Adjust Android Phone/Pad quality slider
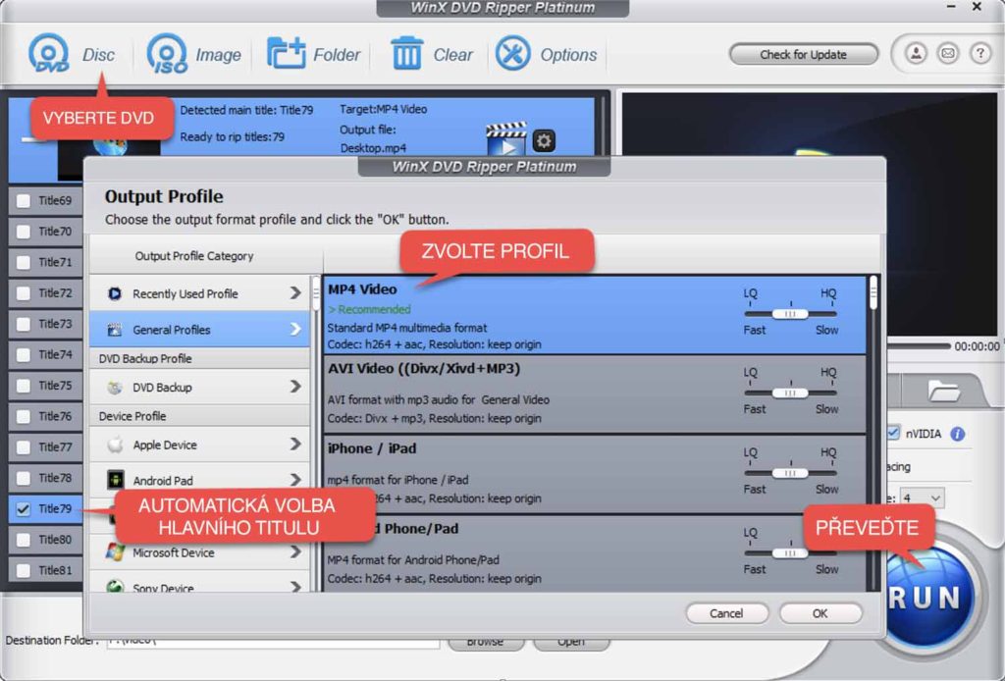This screenshot has height=681, width=1005. pos(790,552)
